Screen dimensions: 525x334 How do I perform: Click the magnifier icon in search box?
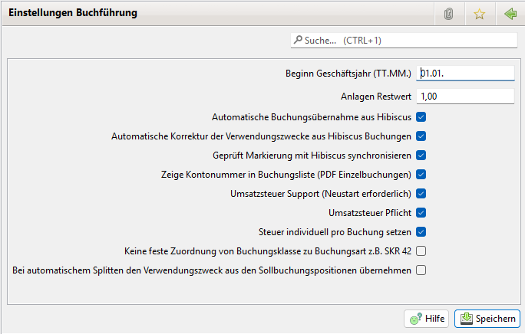pos(297,40)
